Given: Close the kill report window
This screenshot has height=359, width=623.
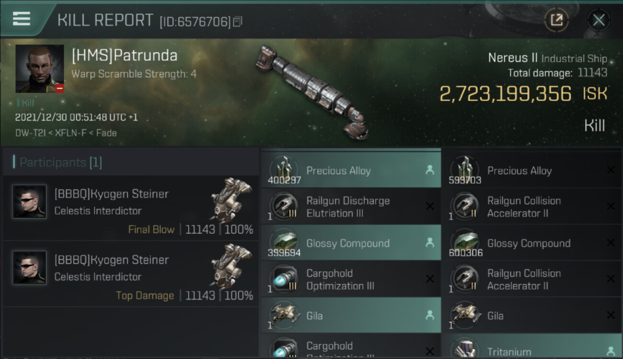Looking at the screenshot, I should click(599, 20).
